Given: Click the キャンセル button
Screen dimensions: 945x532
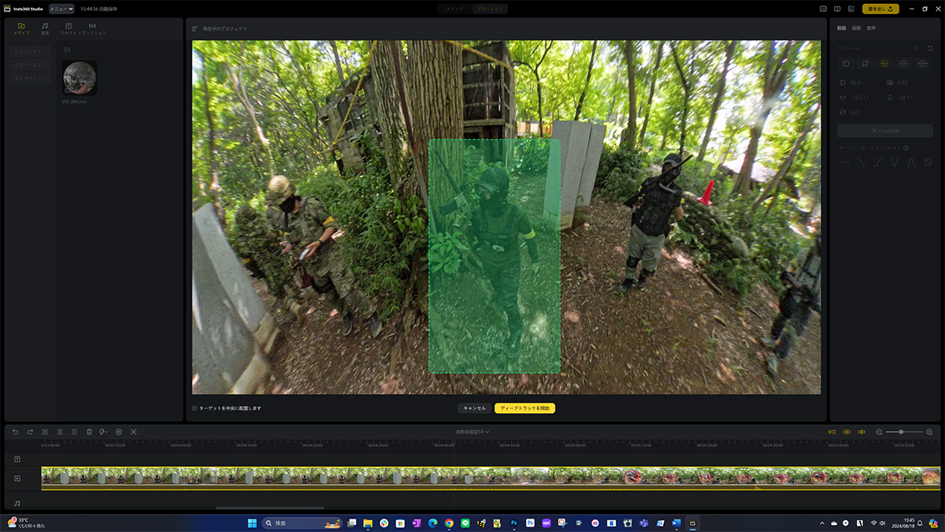Looking at the screenshot, I should click(x=474, y=408).
